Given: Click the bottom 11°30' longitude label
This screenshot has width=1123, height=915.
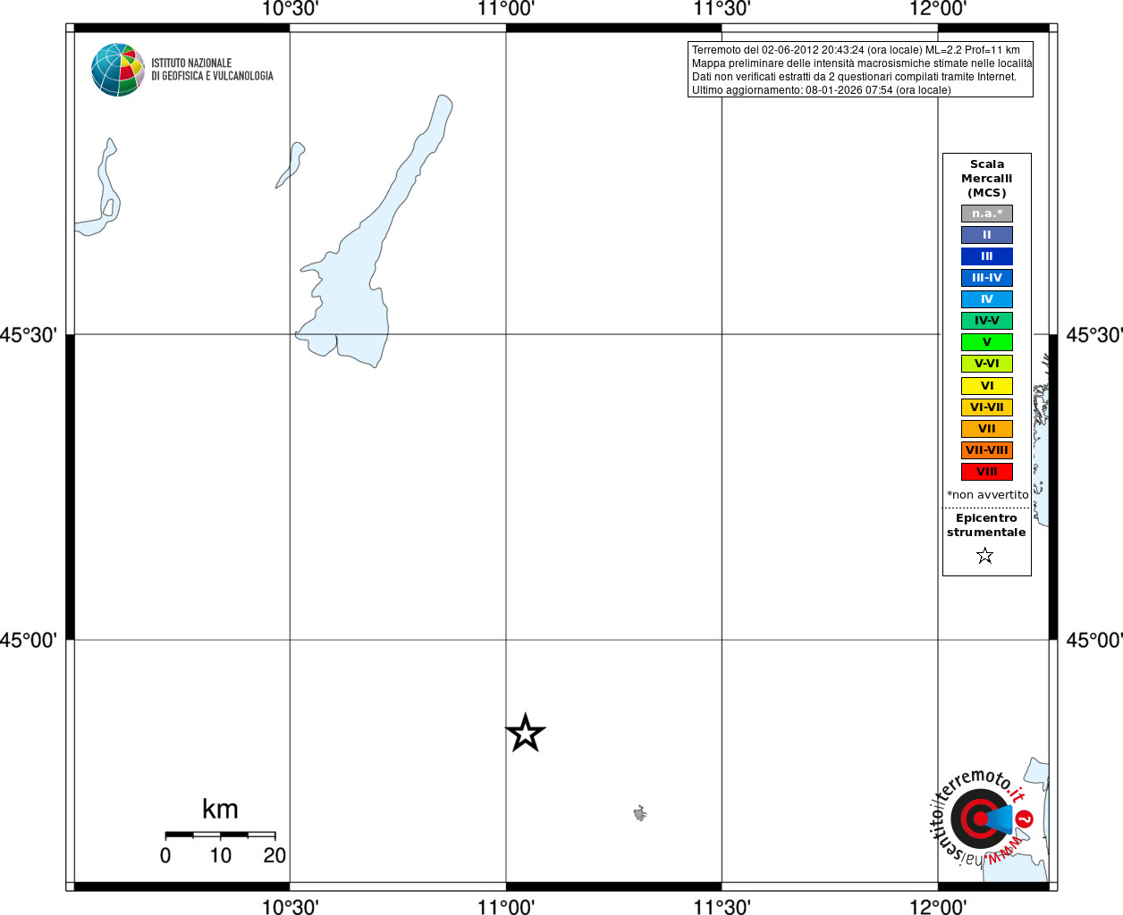Looking at the screenshot, I should (722, 907).
